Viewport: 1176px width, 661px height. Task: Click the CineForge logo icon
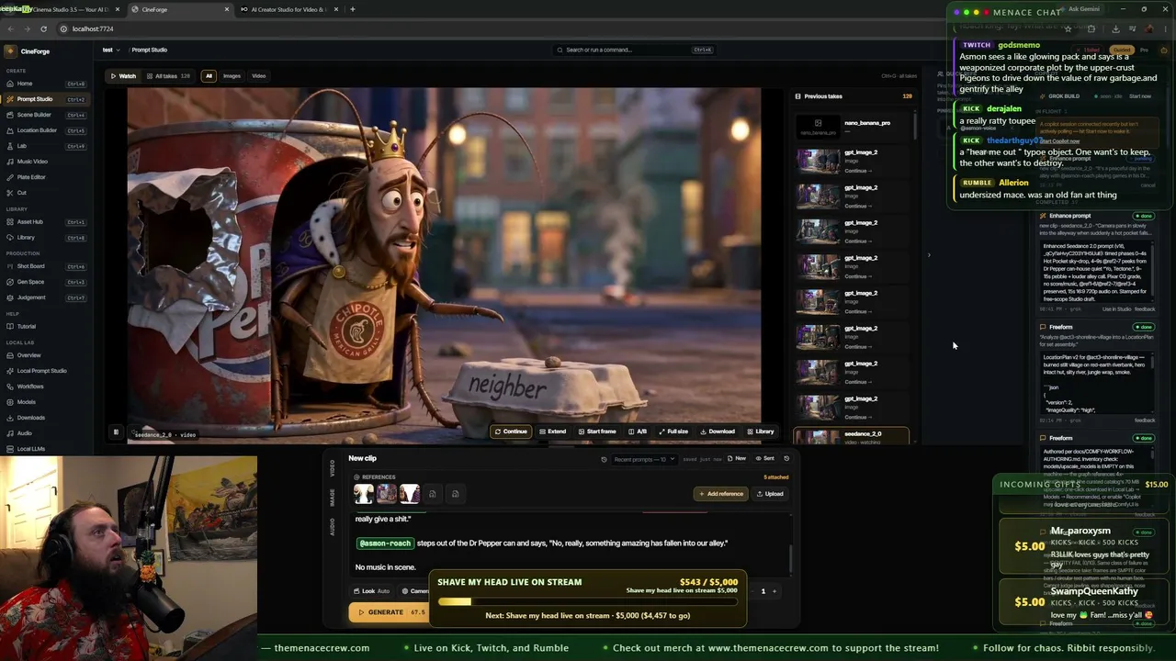click(11, 51)
